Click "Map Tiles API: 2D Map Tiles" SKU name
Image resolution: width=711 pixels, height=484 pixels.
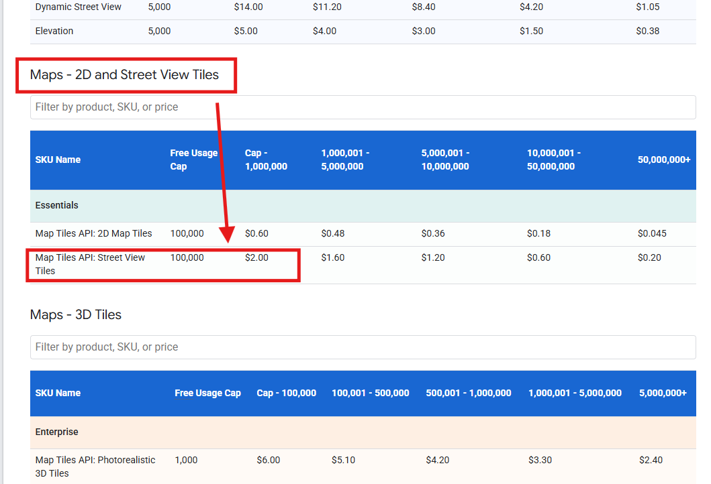[93, 234]
